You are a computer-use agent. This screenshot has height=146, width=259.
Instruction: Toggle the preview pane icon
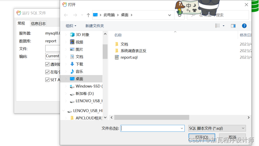[x=233, y=26]
